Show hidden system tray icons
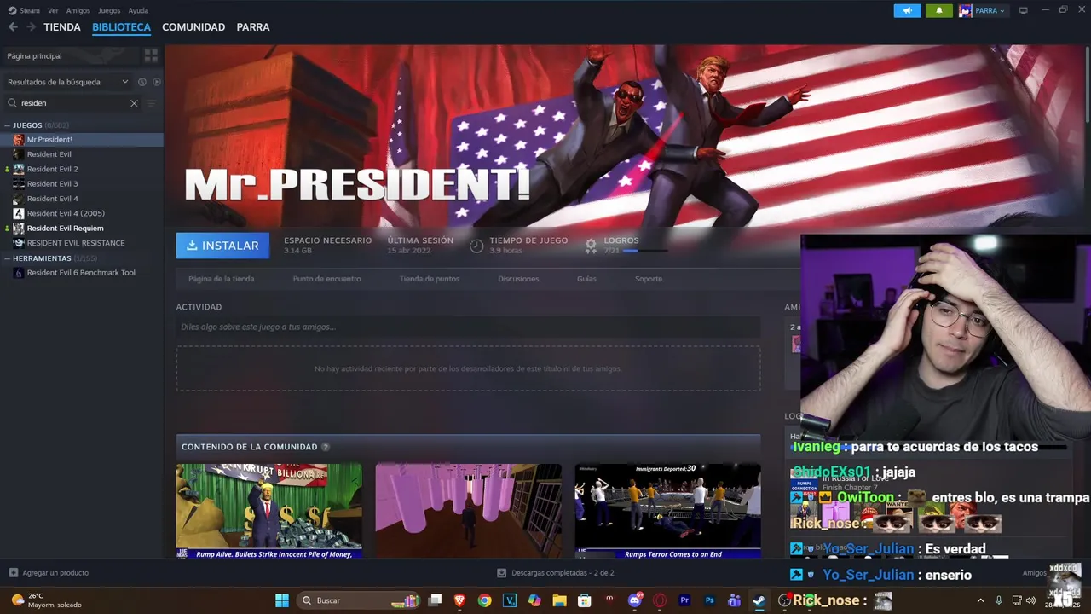This screenshot has width=1091, height=614. [980, 600]
